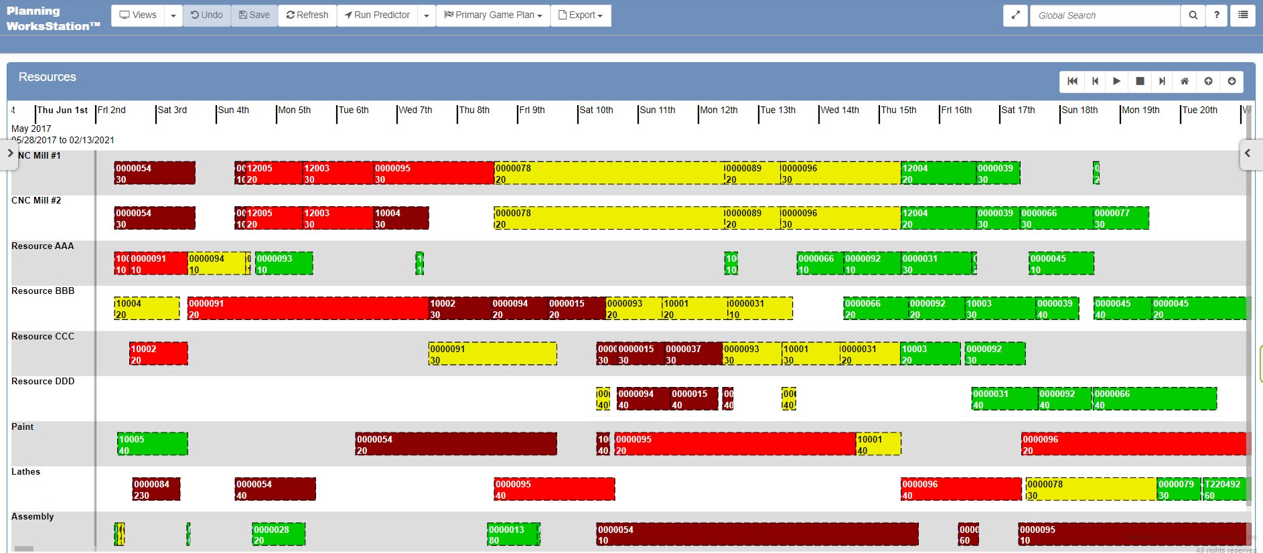
Task: Open the Export menu
Action: tap(581, 15)
